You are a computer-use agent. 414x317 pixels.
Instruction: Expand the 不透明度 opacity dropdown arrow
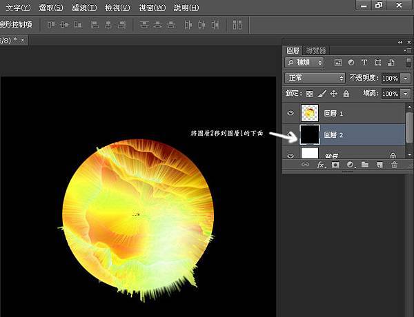[405, 79]
